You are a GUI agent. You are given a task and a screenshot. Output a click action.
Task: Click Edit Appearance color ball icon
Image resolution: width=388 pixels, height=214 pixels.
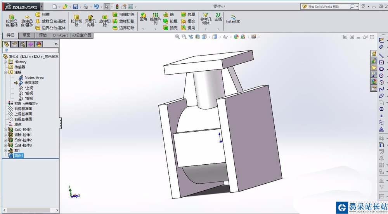pyautogui.click(x=236, y=37)
